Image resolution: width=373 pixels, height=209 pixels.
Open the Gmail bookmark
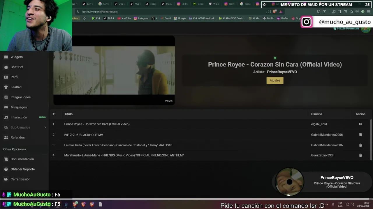tap(166, 18)
